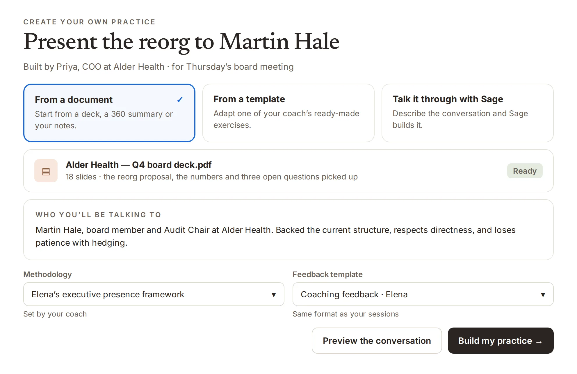This screenshot has width=577, height=374.
Task: Select the From a document option card
Action: click(x=109, y=113)
